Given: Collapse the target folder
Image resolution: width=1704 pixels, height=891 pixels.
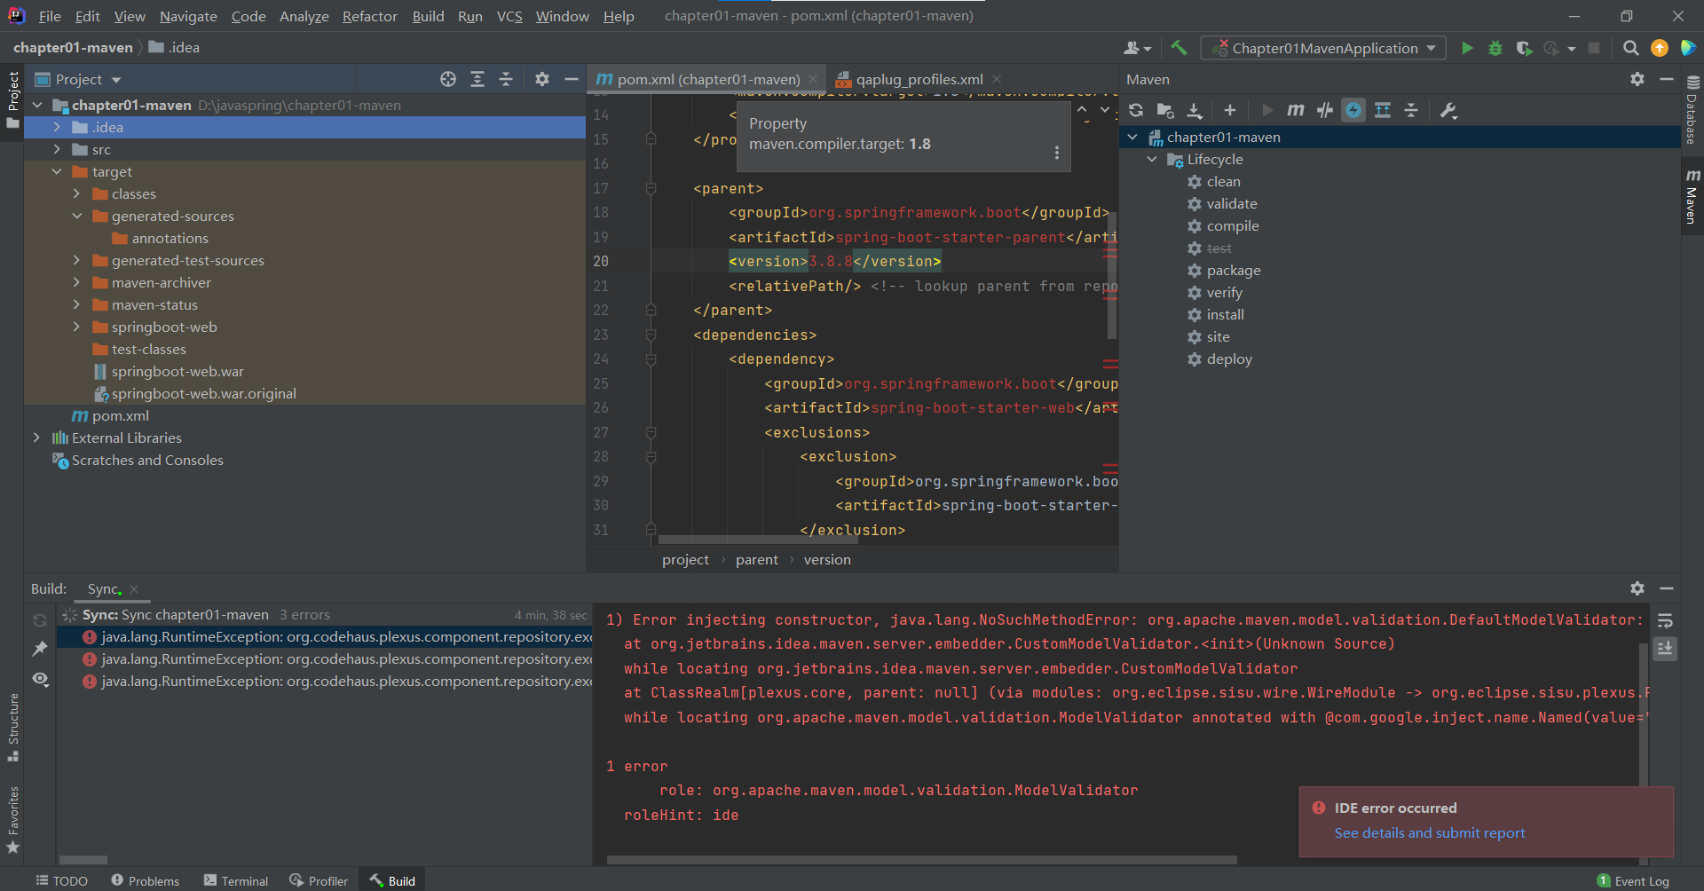Looking at the screenshot, I should pos(57,171).
